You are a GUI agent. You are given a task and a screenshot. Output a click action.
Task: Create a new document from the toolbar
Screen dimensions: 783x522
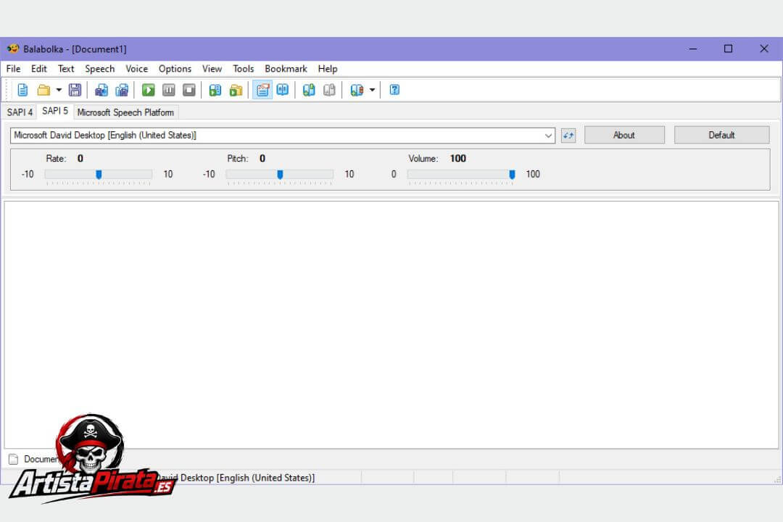(x=22, y=90)
